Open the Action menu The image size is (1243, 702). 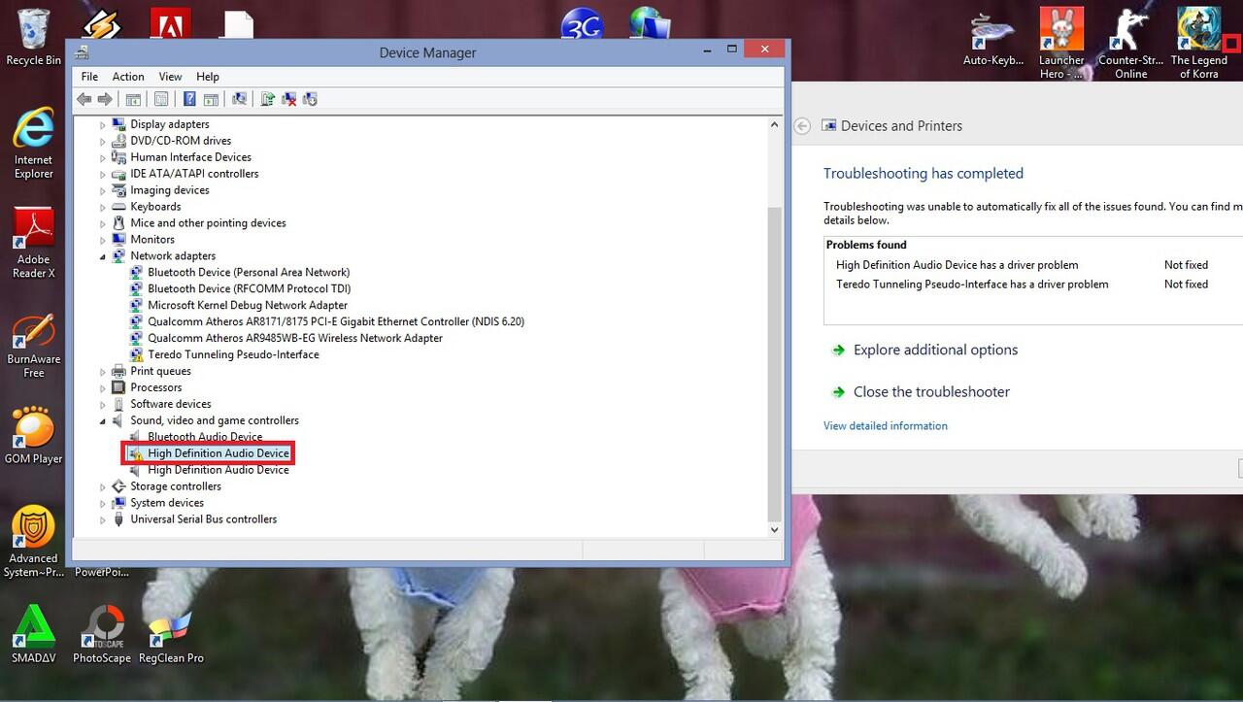coord(127,77)
